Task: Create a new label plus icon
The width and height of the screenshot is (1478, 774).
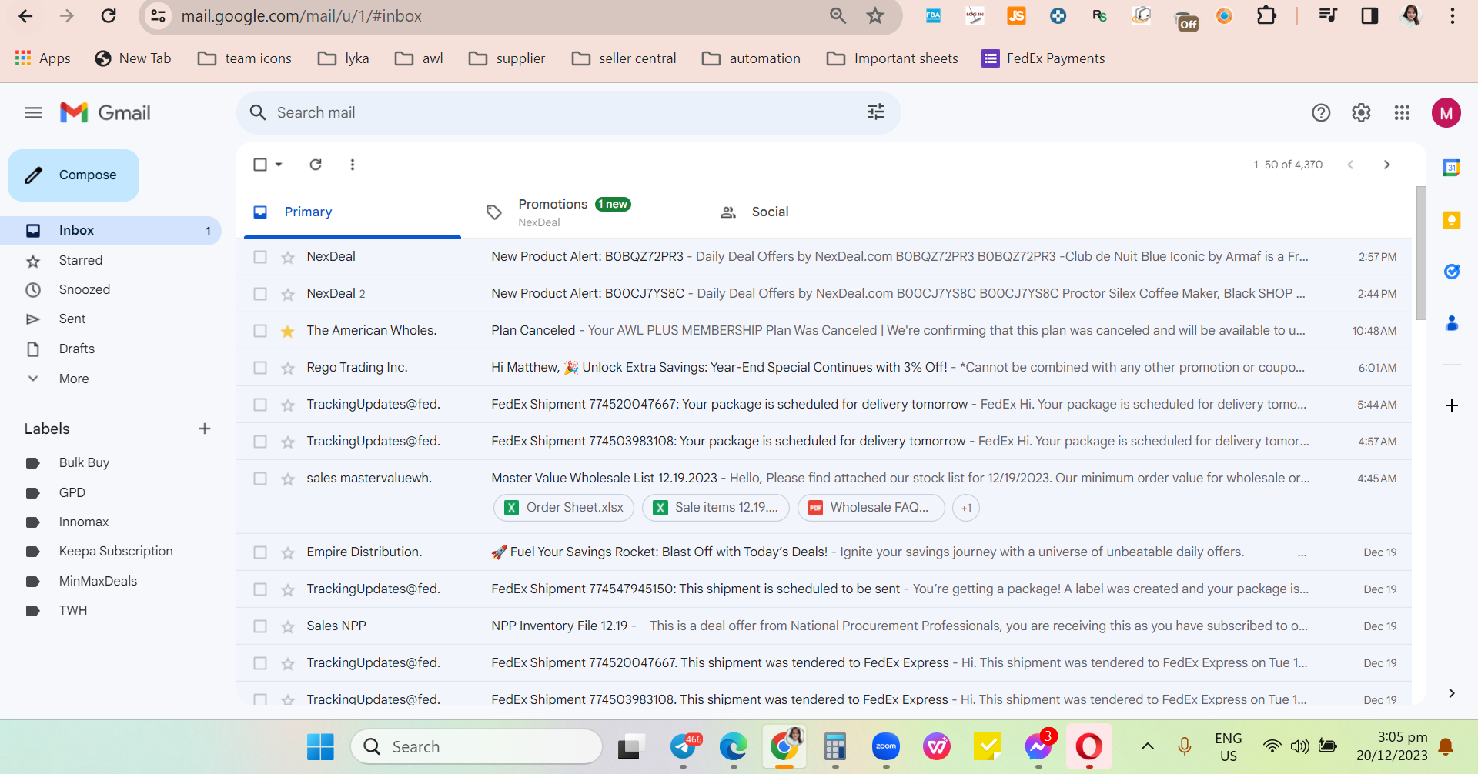Action: (x=205, y=429)
